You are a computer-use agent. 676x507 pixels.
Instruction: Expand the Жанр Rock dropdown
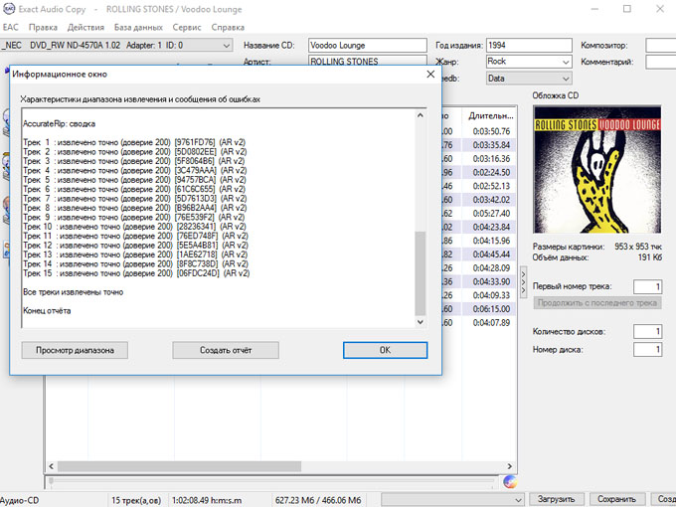point(565,62)
